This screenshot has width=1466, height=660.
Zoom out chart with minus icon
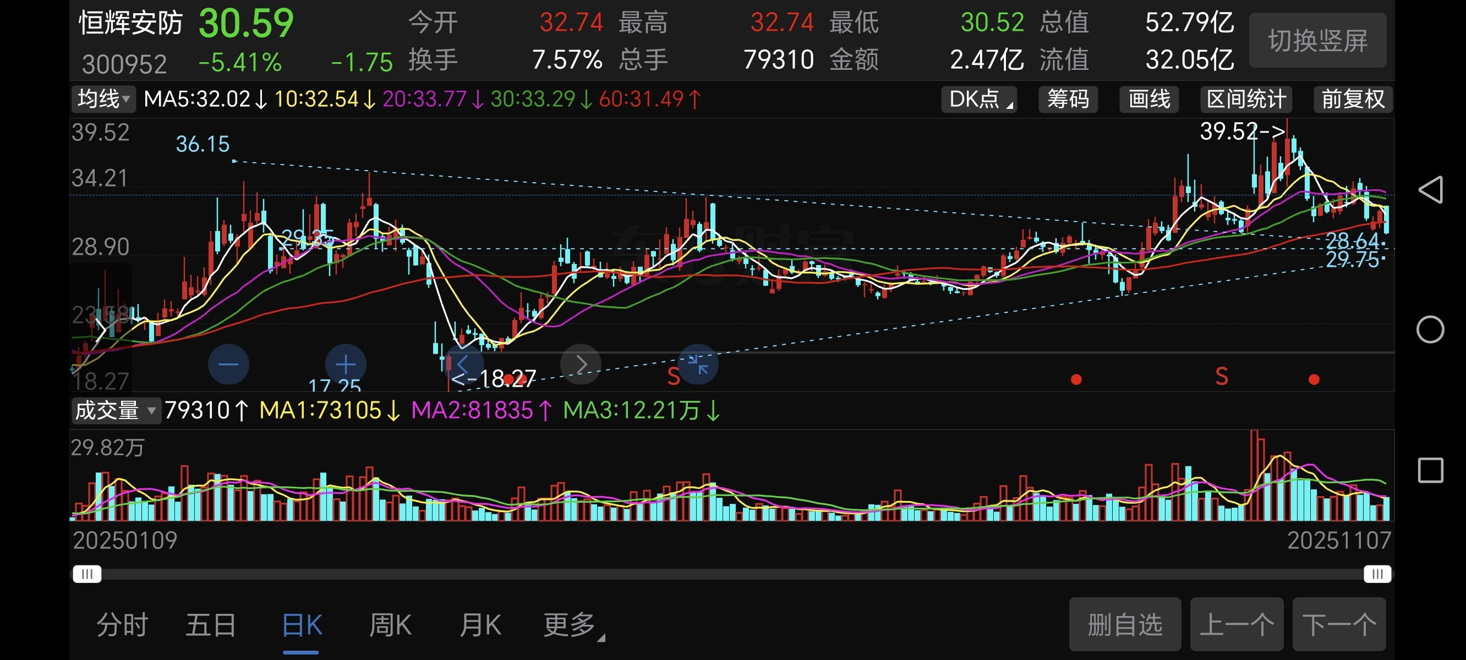point(228,364)
